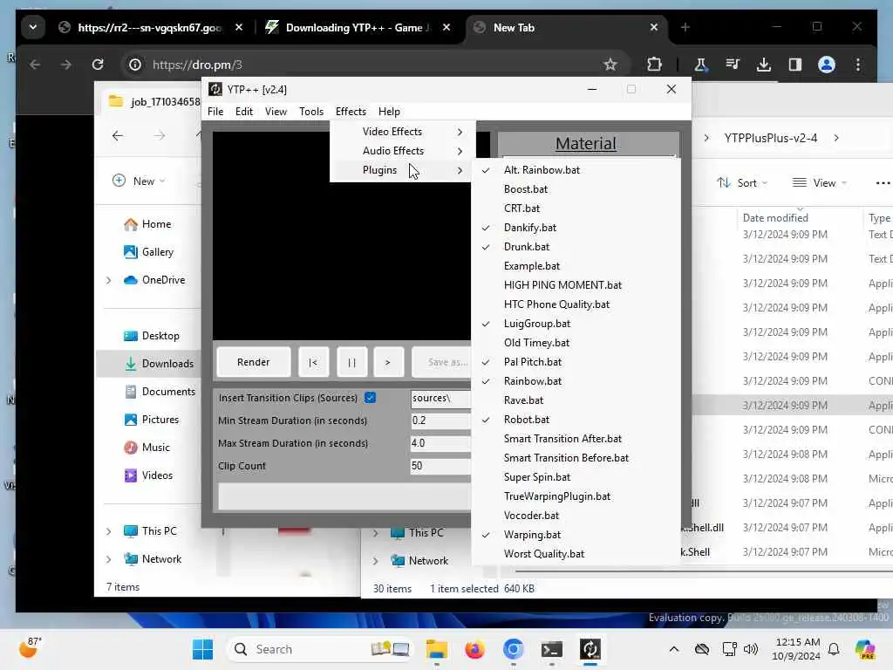Expand the Video Effects submenu
The height and width of the screenshot is (670, 893).
click(x=403, y=132)
